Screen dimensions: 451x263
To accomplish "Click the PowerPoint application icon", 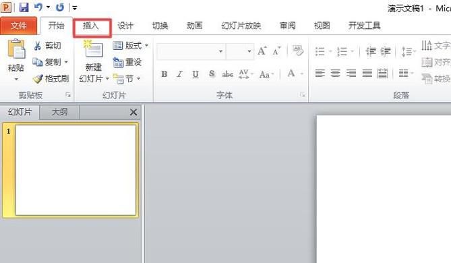I will [6, 7].
